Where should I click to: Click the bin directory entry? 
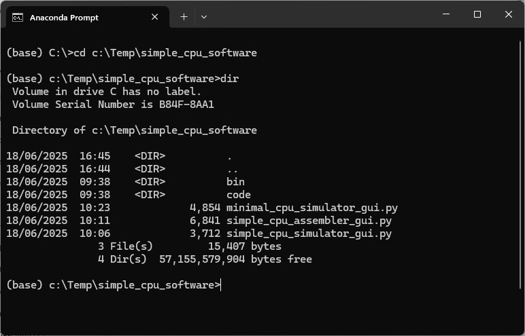pyautogui.click(x=235, y=182)
